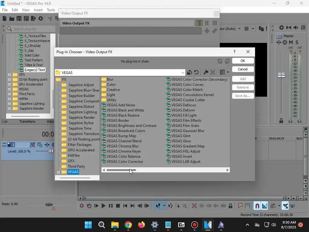The height and width of the screenshot is (232, 309).
Task: Open Chrome from the taskbar
Action: [128, 225]
